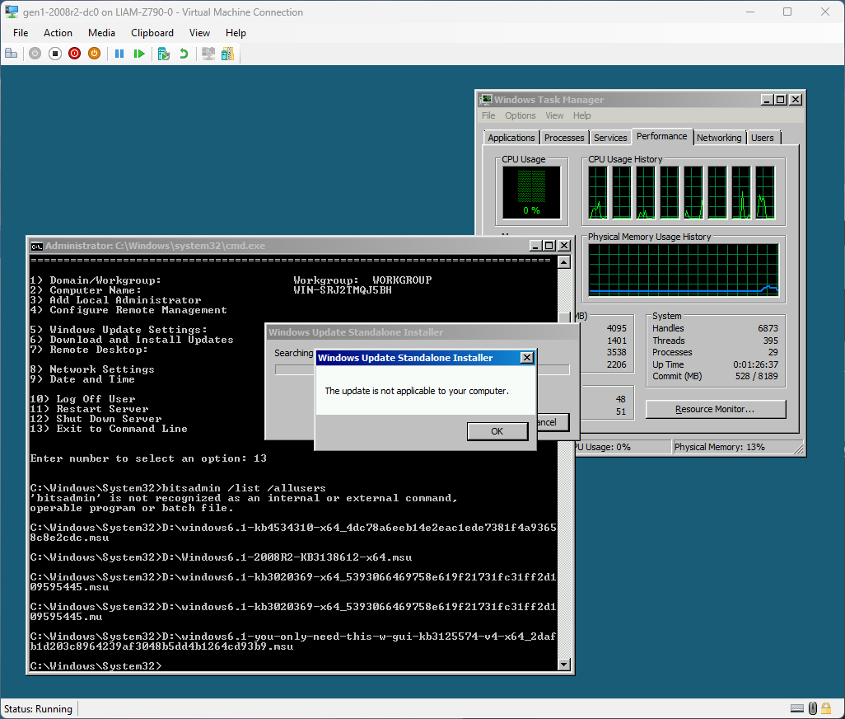Create a checkpoint with the toolbar icon
845x719 pixels.
tap(164, 54)
